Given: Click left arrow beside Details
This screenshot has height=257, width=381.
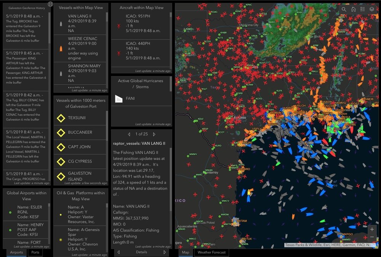Looking at the screenshot, I should click(x=118, y=252).
